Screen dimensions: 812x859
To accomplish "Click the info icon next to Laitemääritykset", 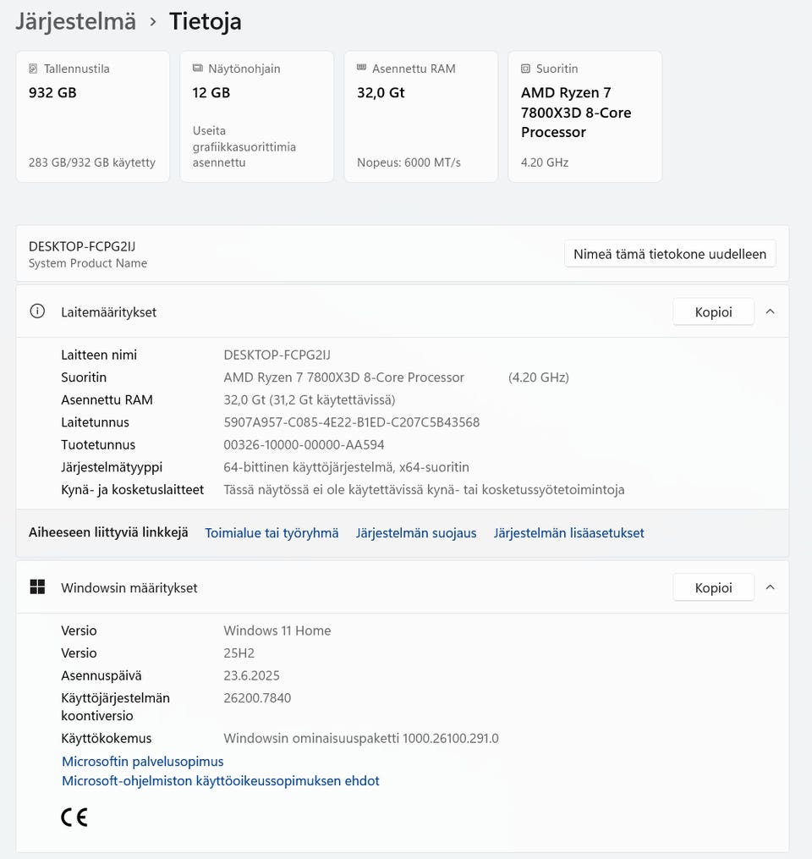I will pos(37,311).
